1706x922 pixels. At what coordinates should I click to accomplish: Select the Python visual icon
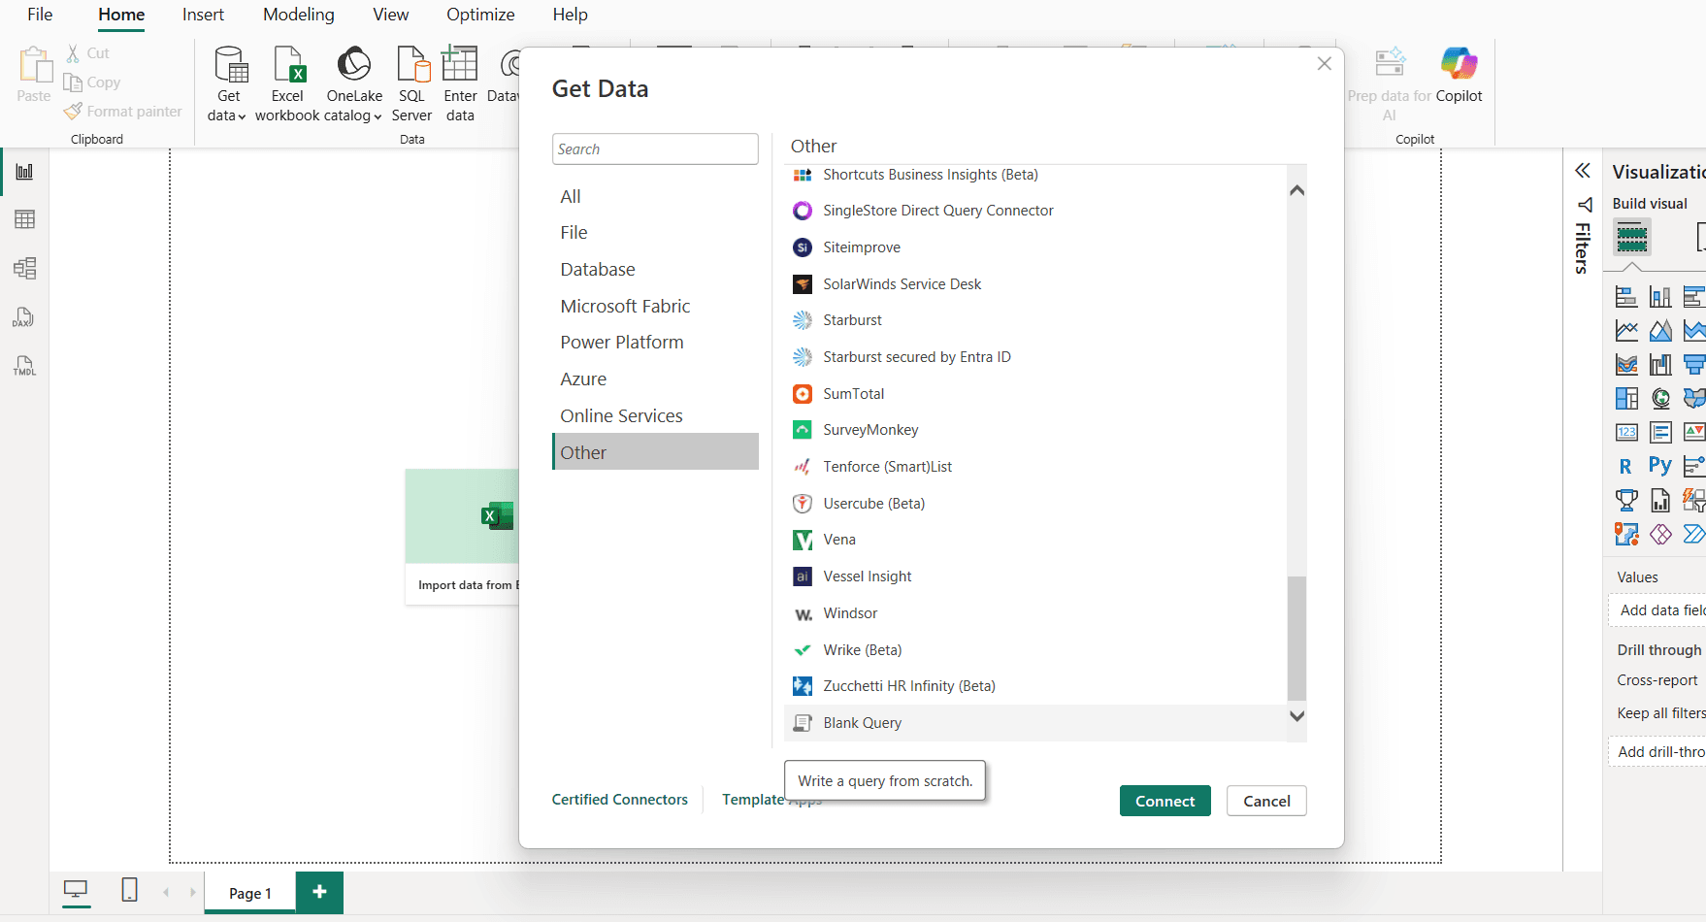point(1660,466)
